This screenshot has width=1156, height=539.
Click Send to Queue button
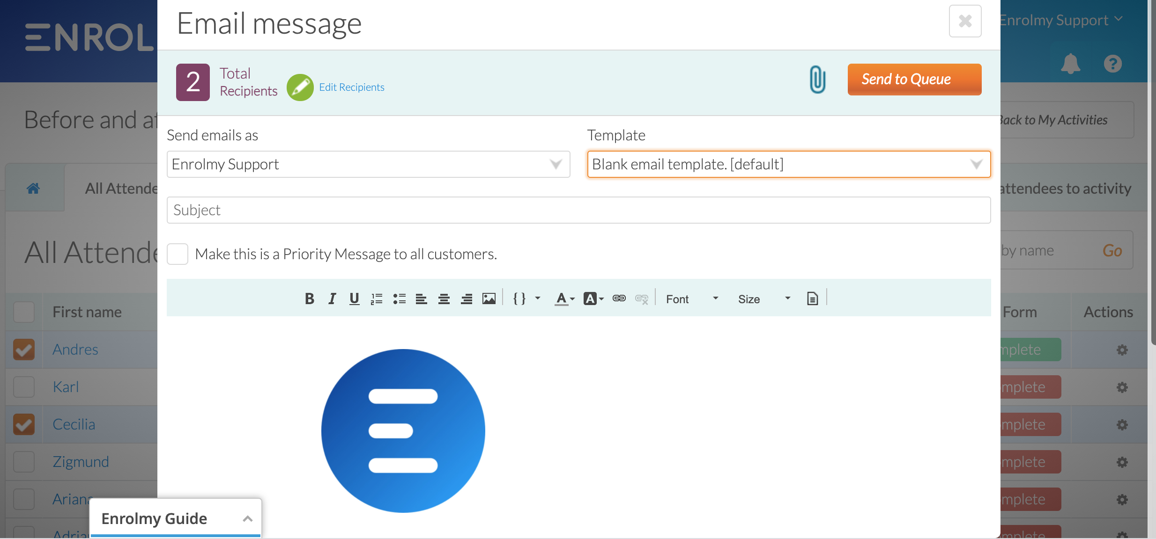[914, 79]
